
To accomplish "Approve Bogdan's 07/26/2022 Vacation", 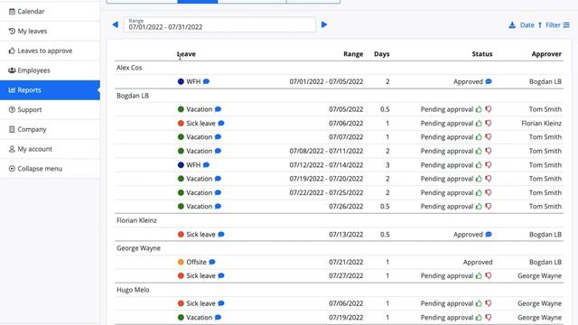I will point(479,206).
